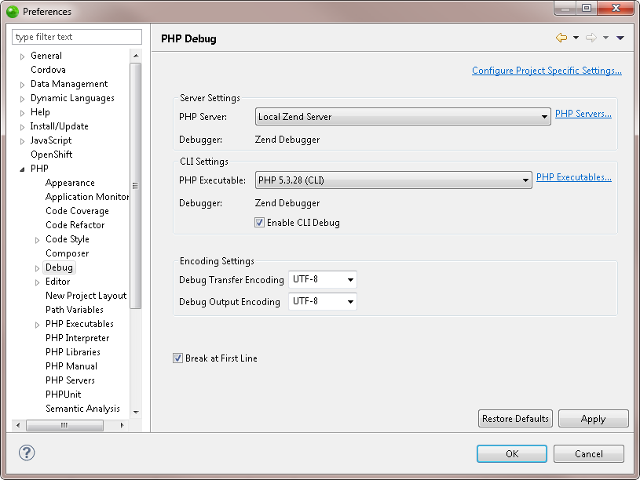Select OpenShift in the preferences tree

click(x=51, y=155)
